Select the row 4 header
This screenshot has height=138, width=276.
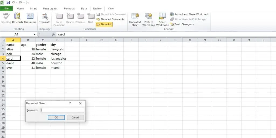coord(3,58)
